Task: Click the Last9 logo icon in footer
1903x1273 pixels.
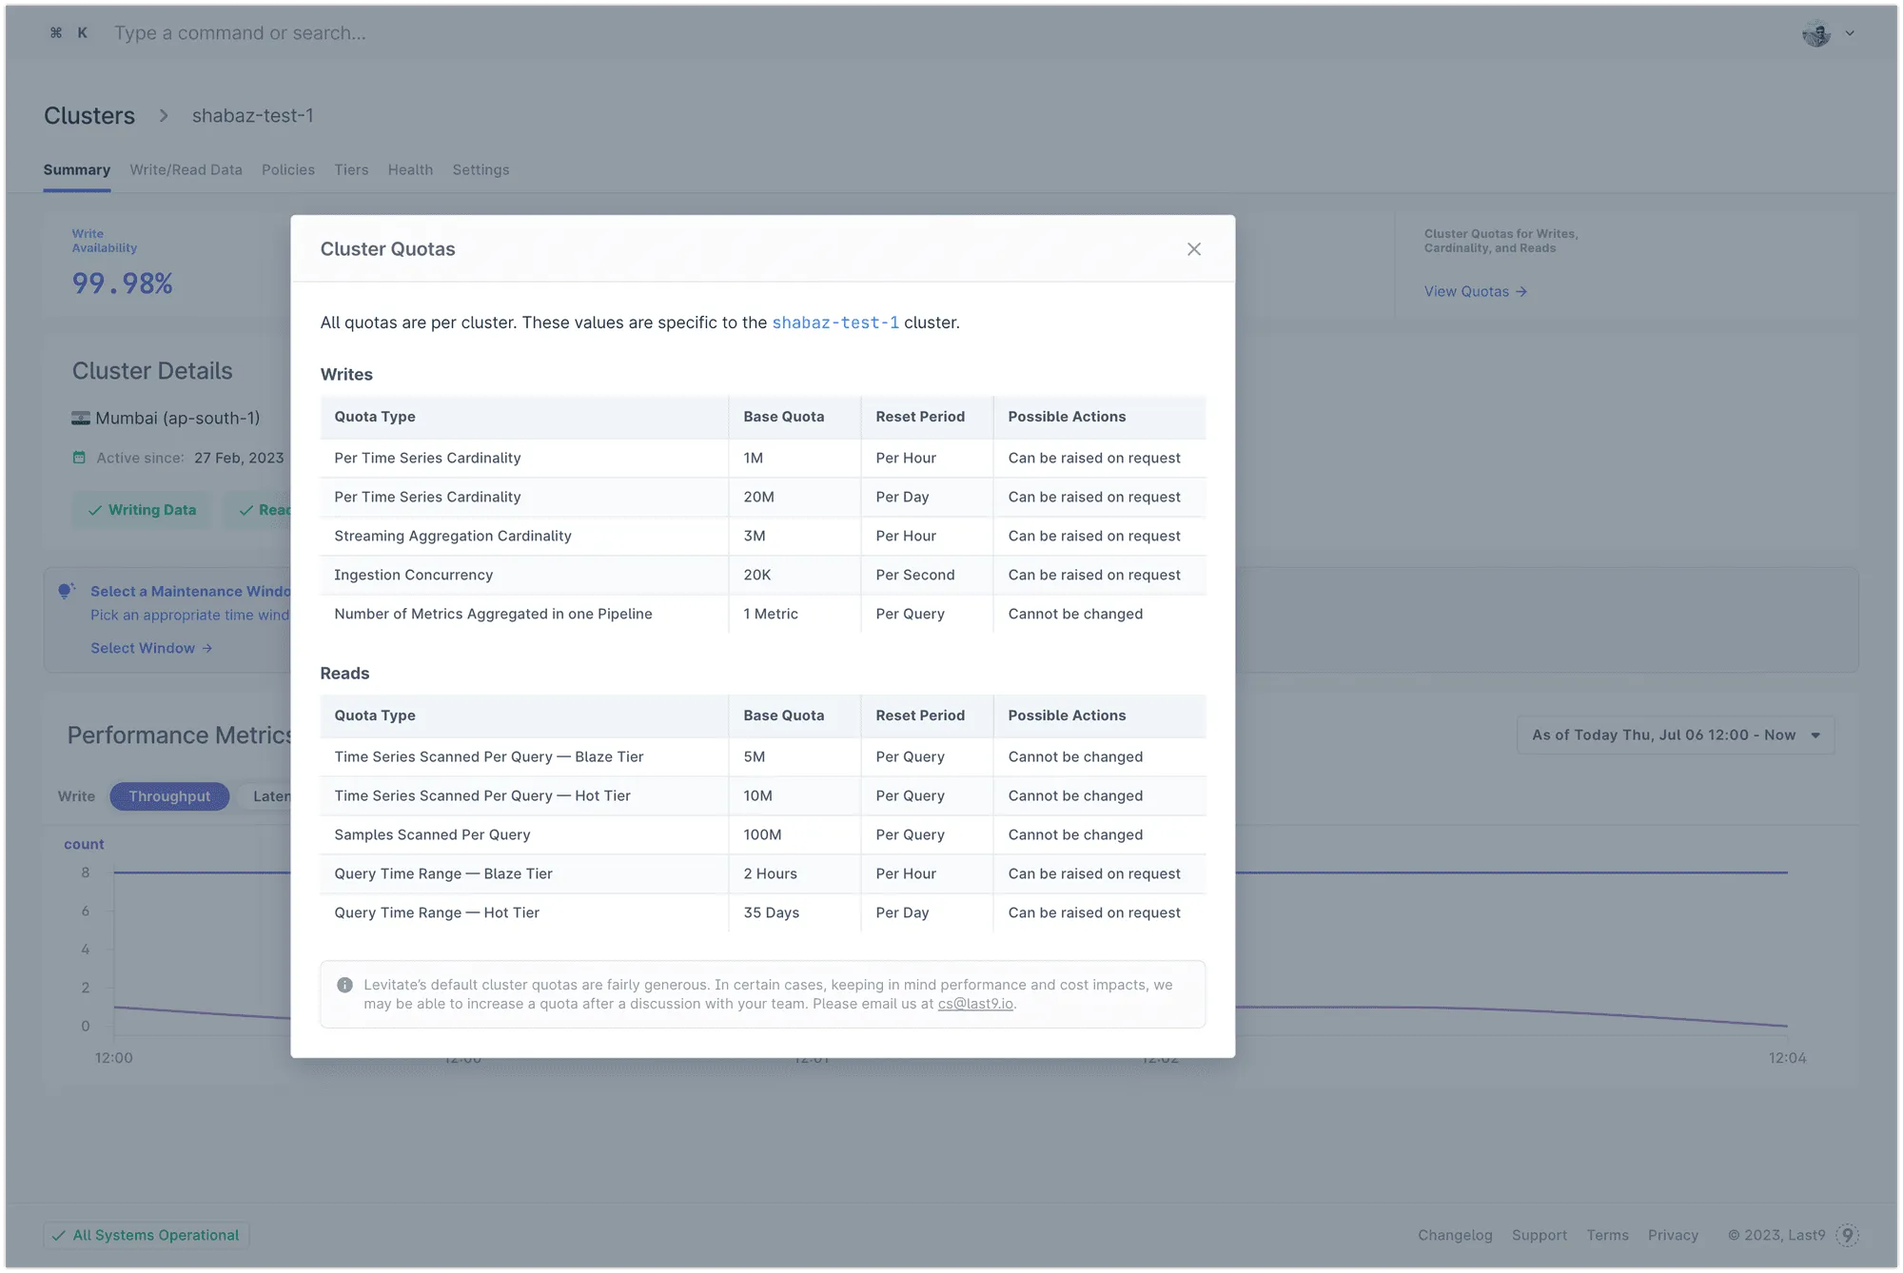Action: tap(1847, 1235)
